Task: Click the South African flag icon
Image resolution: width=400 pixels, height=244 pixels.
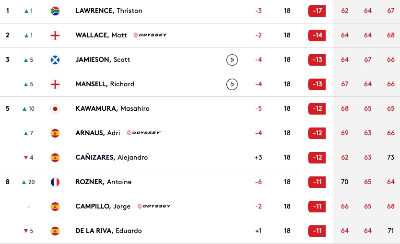Action: 55,11
